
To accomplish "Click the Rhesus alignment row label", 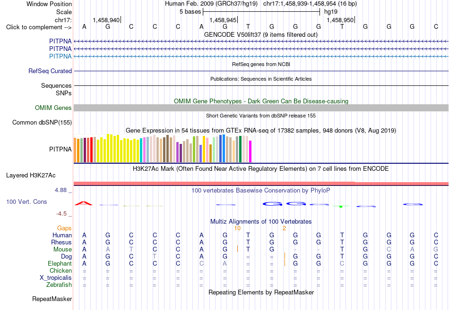I will tap(61, 243).
